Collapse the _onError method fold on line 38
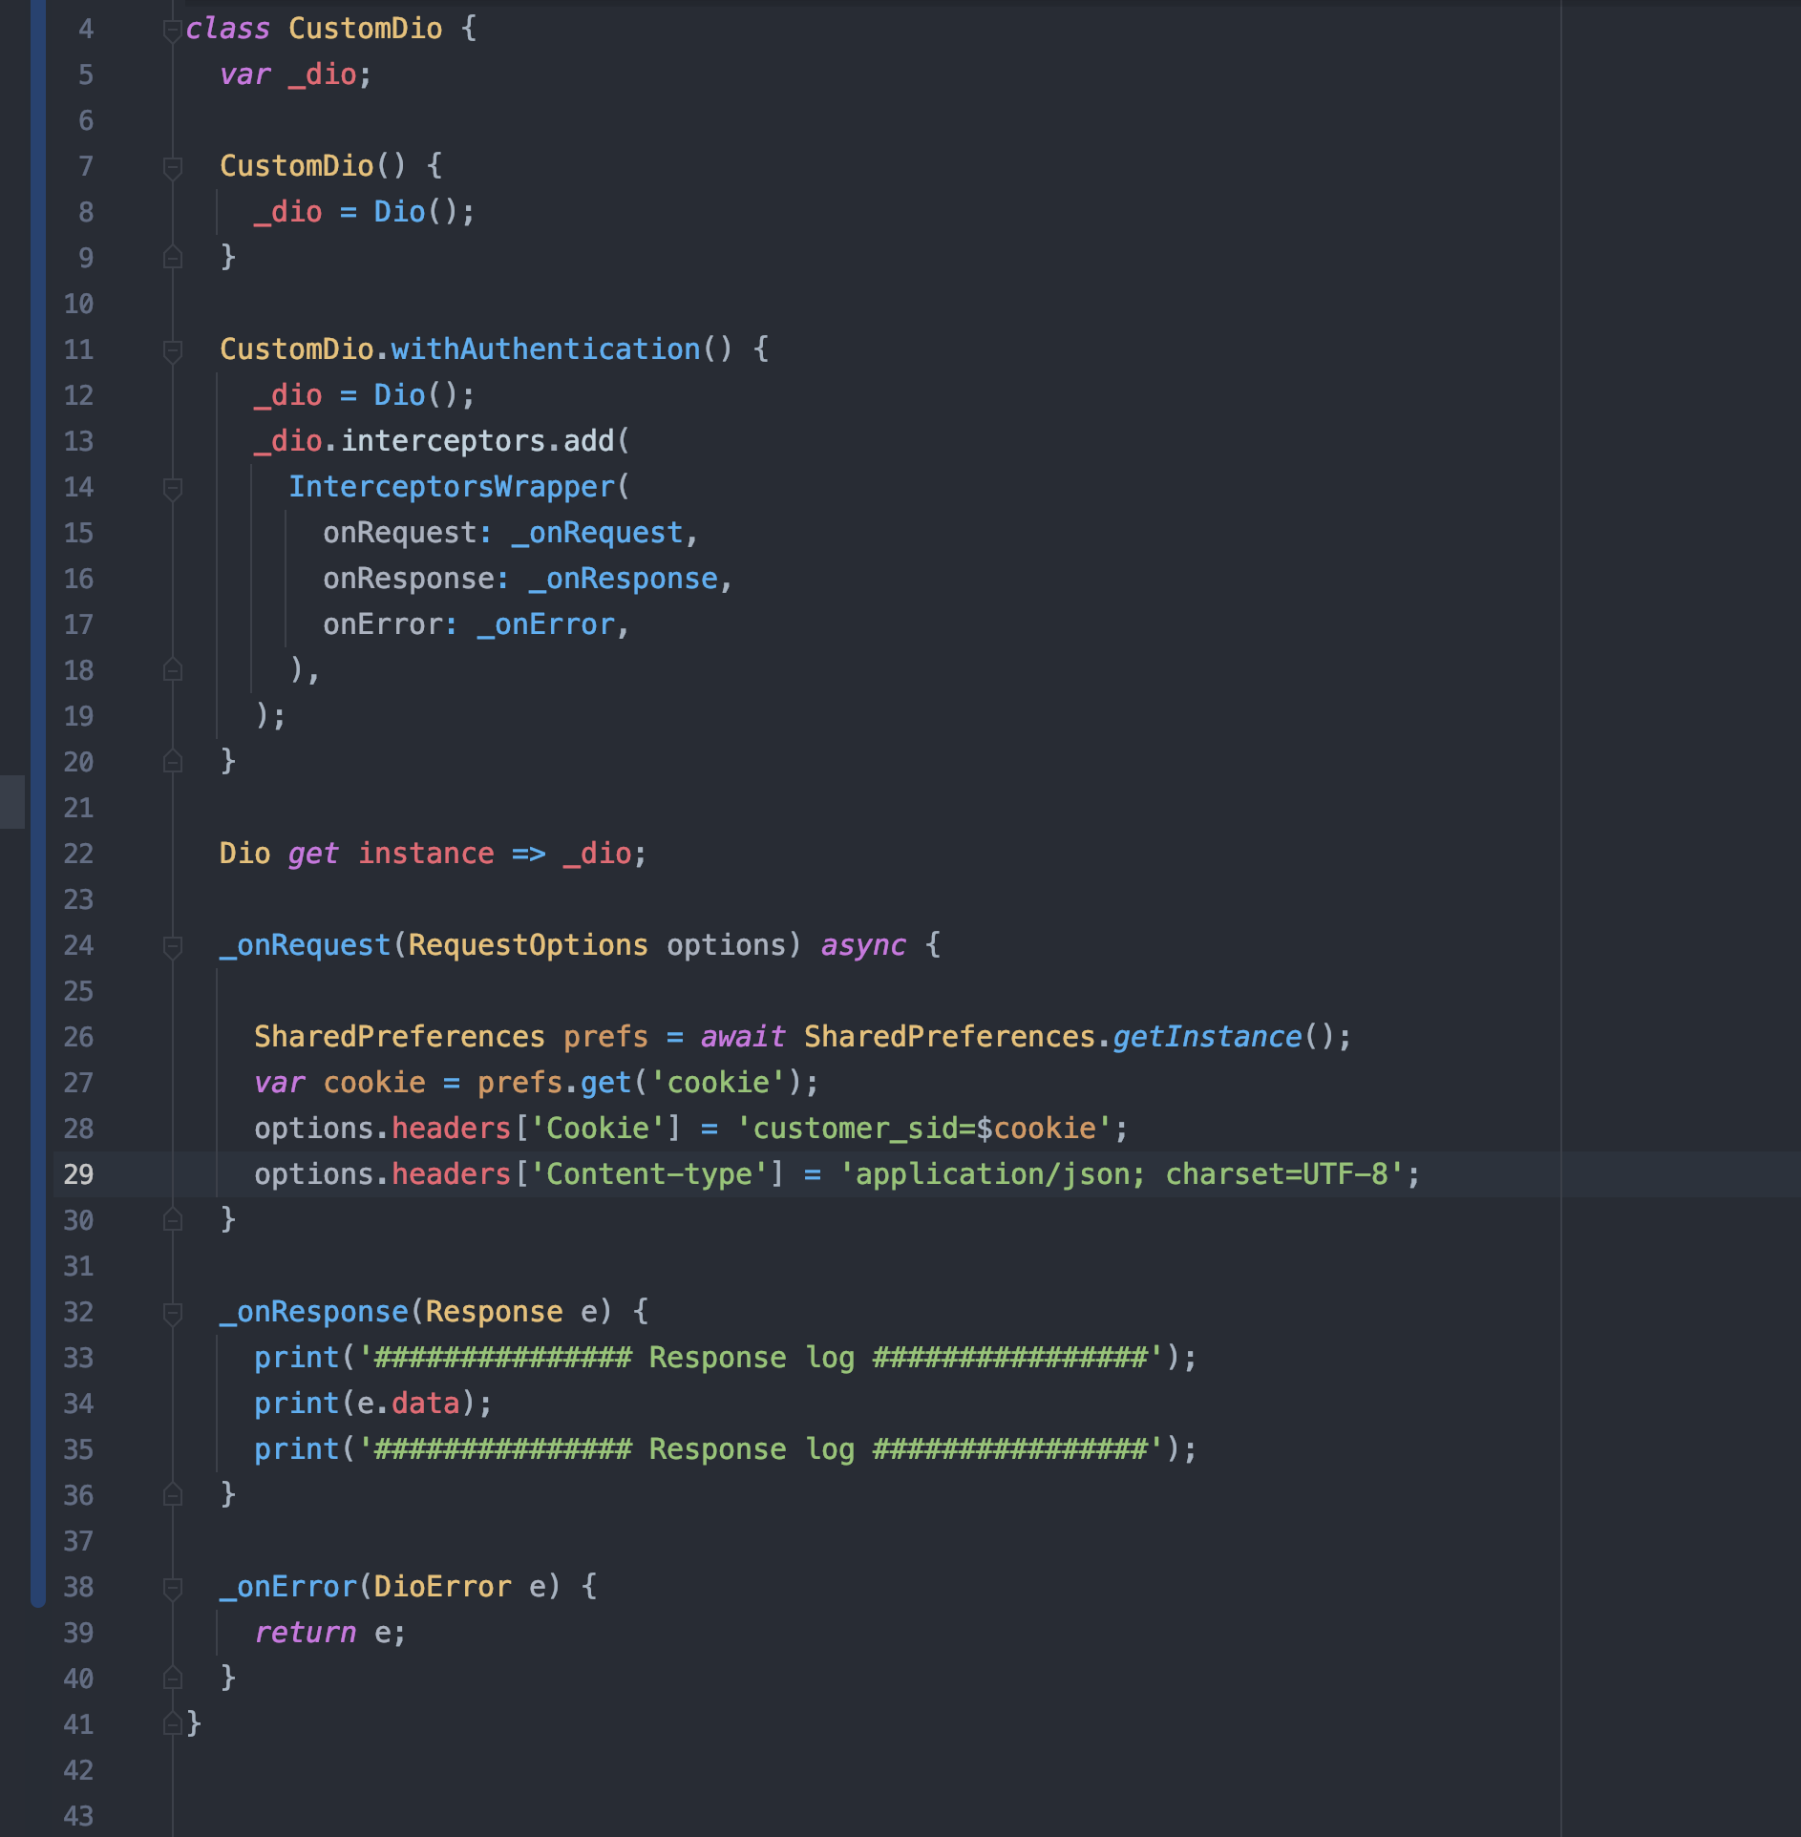1801x1837 pixels. pos(173,1589)
